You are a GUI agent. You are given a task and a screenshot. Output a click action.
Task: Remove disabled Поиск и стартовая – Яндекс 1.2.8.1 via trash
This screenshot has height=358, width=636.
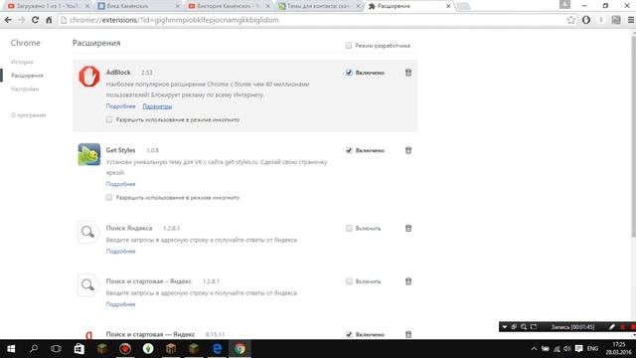(x=408, y=281)
